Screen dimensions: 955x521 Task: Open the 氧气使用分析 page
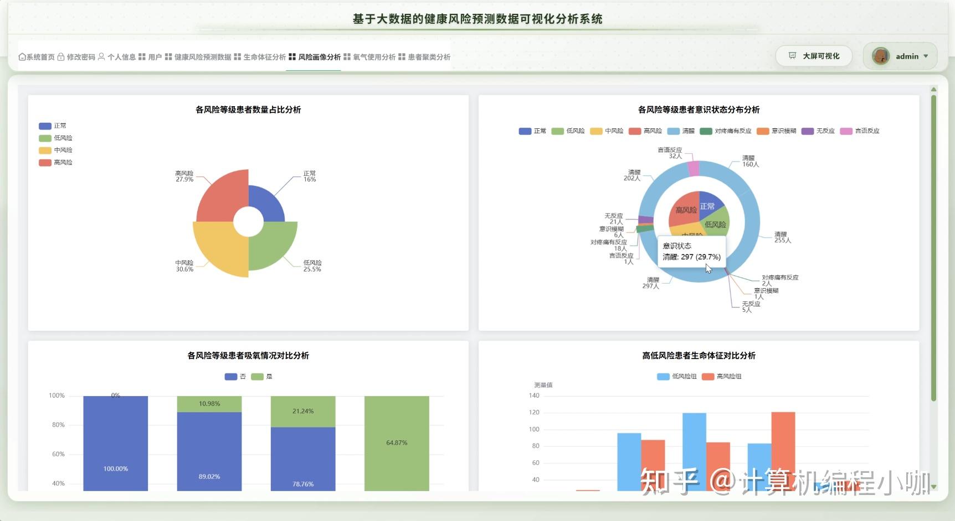[374, 57]
